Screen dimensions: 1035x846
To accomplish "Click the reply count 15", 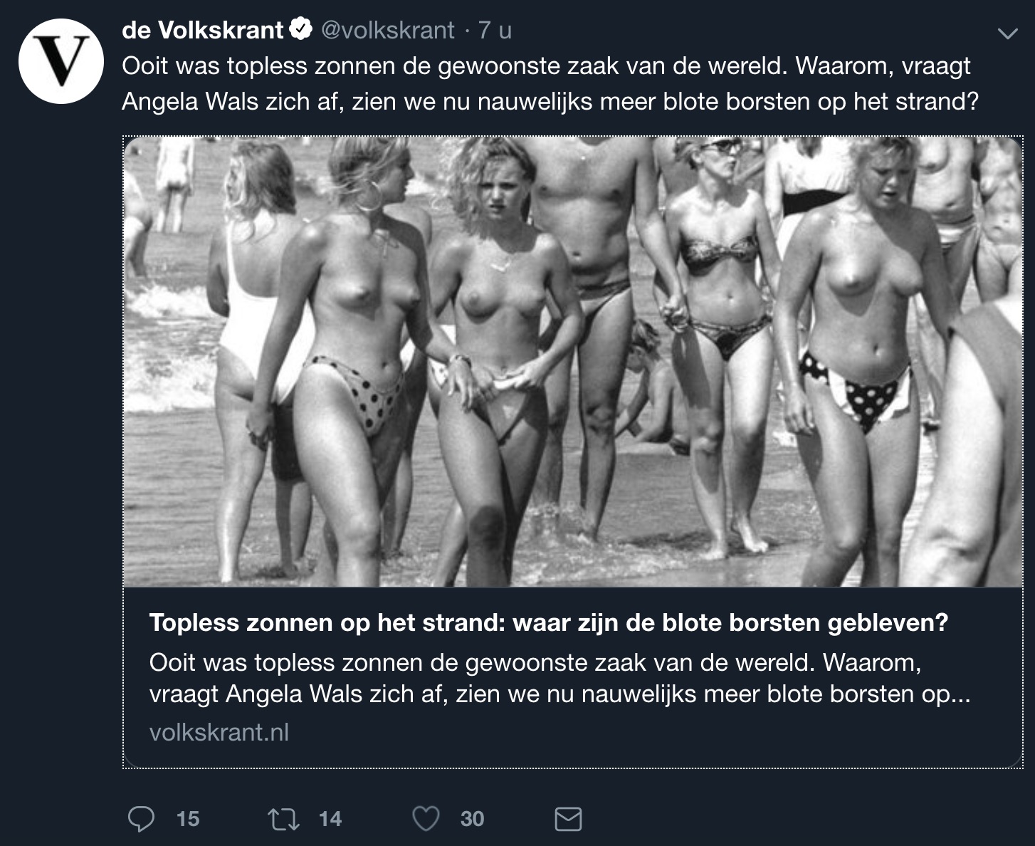I will (x=188, y=819).
